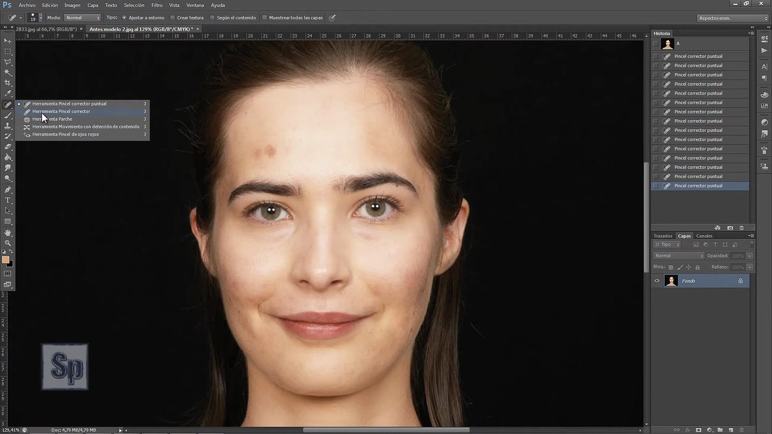
Task: Switch to the Canales tab
Action: click(x=704, y=236)
